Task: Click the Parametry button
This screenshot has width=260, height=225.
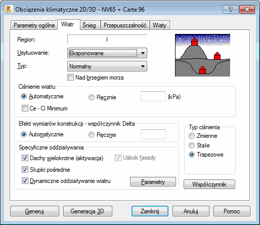Action: (153, 182)
